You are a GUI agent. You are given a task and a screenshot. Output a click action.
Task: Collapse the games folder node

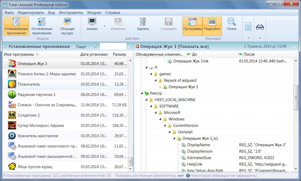pyautogui.click(x=151, y=74)
